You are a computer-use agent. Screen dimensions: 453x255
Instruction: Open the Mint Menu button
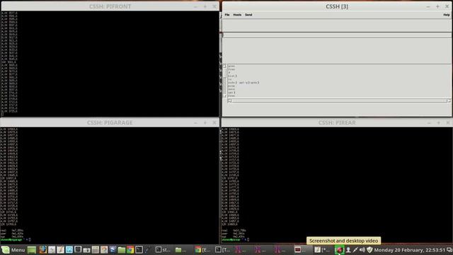(x=13, y=250)
